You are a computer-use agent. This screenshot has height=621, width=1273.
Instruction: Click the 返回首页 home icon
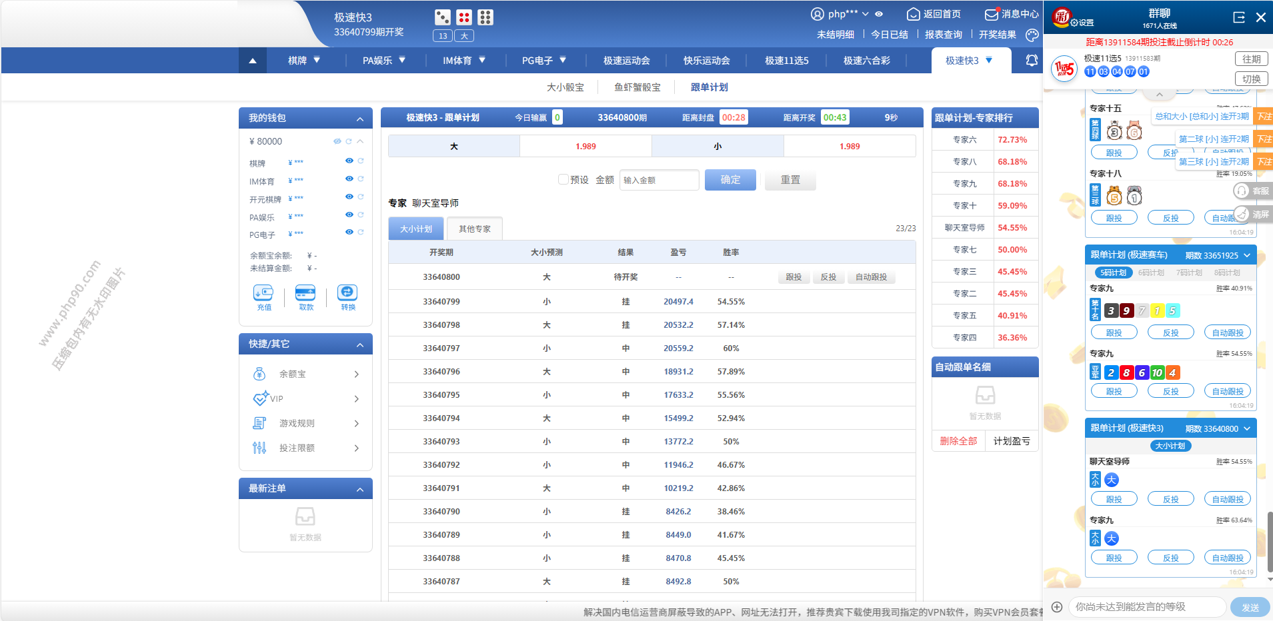(913, 14)
